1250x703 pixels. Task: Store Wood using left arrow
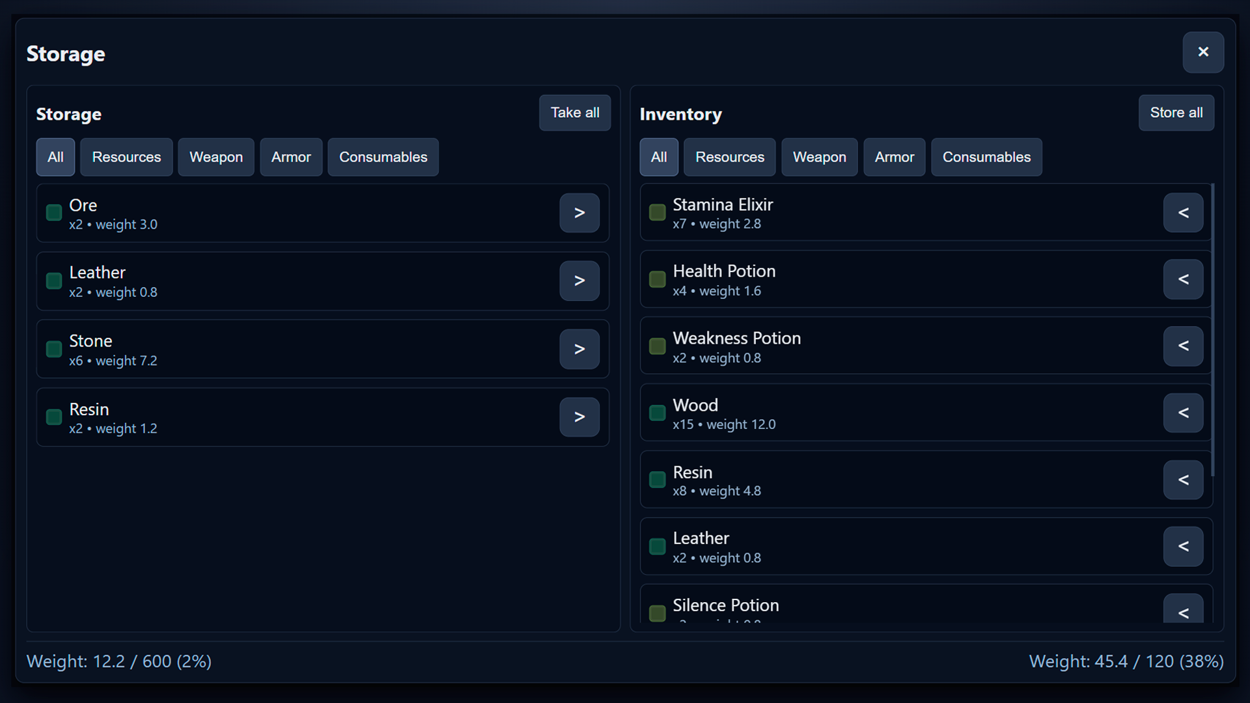[1183, 413]
